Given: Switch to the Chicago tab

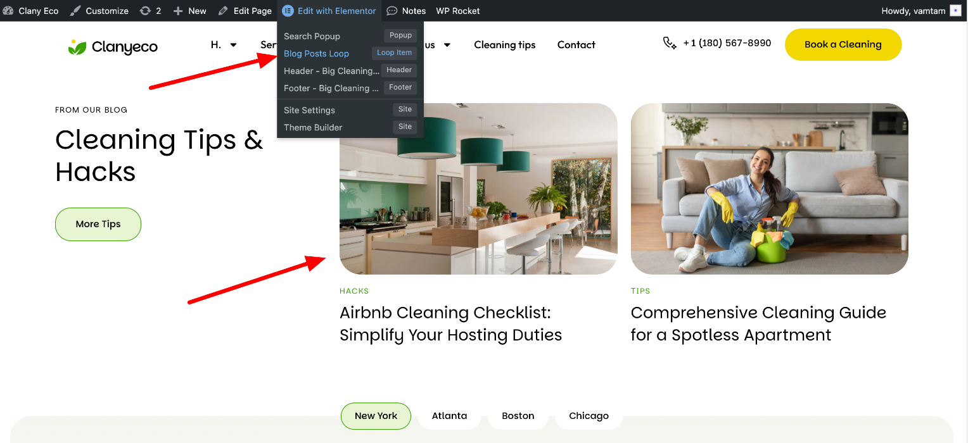Looking at the screenshot, I should point(589,416).
